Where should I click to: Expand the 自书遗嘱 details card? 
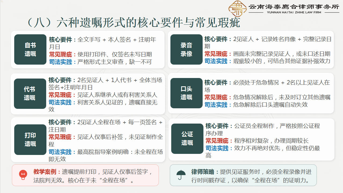(x=105, y=50)
